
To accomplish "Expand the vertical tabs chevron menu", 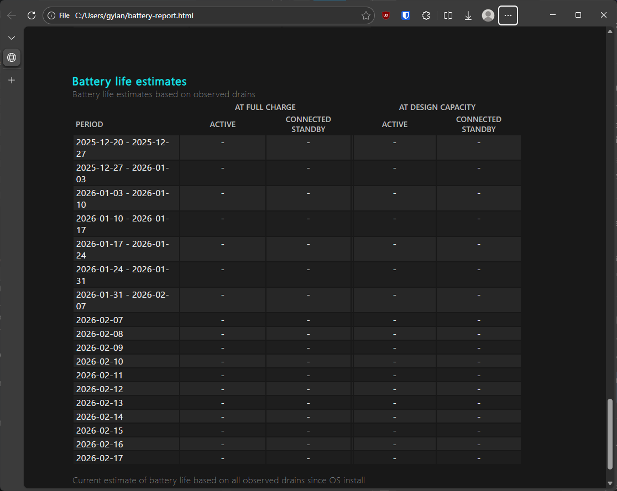I will pyautogui.click(x=12, y=38).
